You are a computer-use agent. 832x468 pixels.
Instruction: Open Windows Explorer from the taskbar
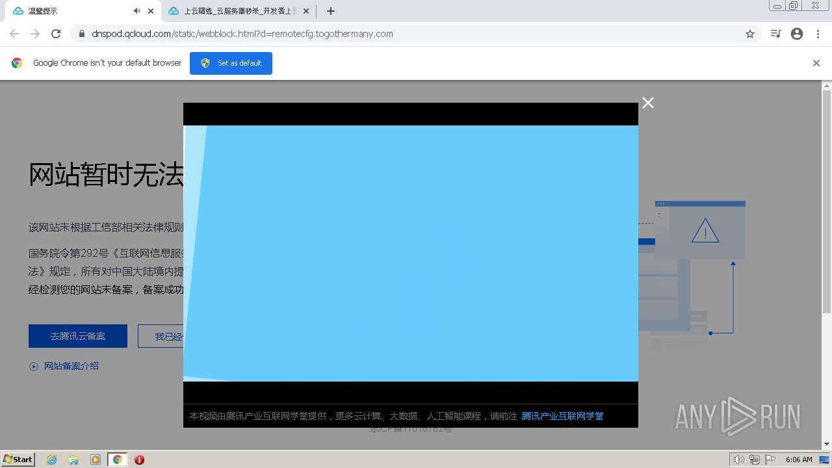coord(73,460)
